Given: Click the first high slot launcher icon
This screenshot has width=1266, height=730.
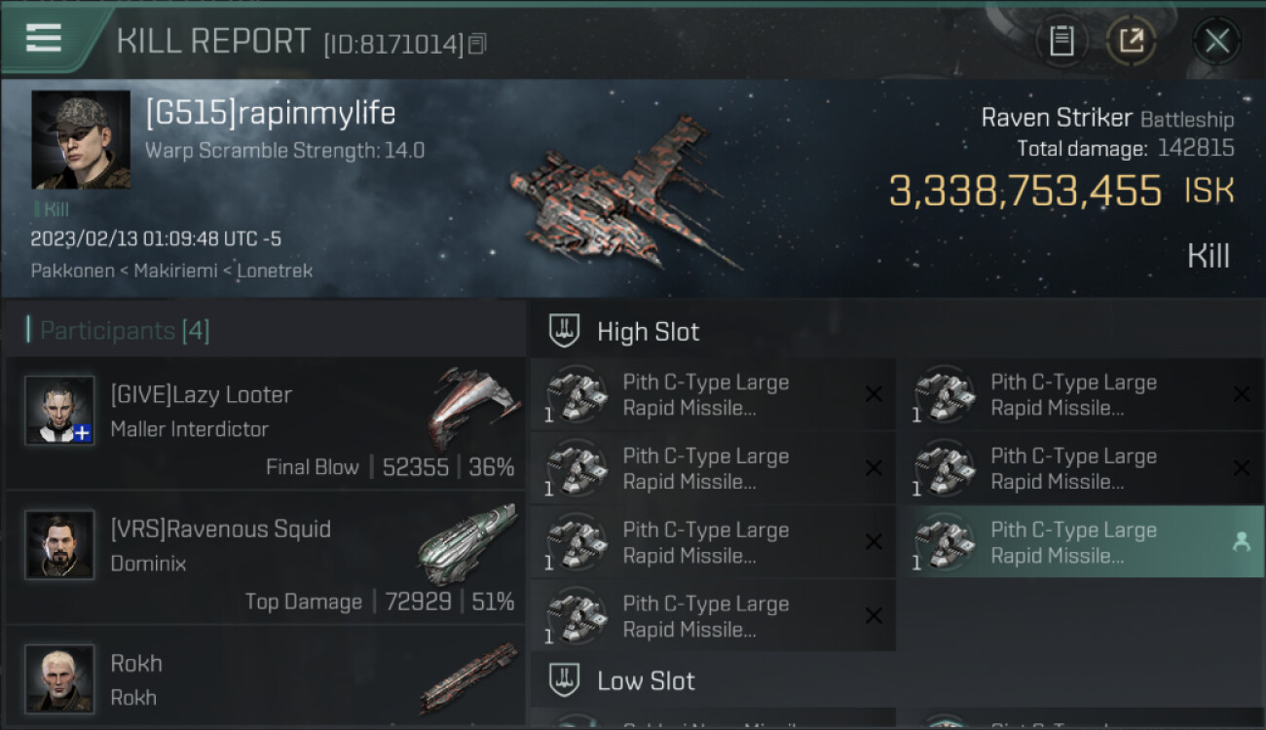Looking at the screenshot, I should pos(577,394).
